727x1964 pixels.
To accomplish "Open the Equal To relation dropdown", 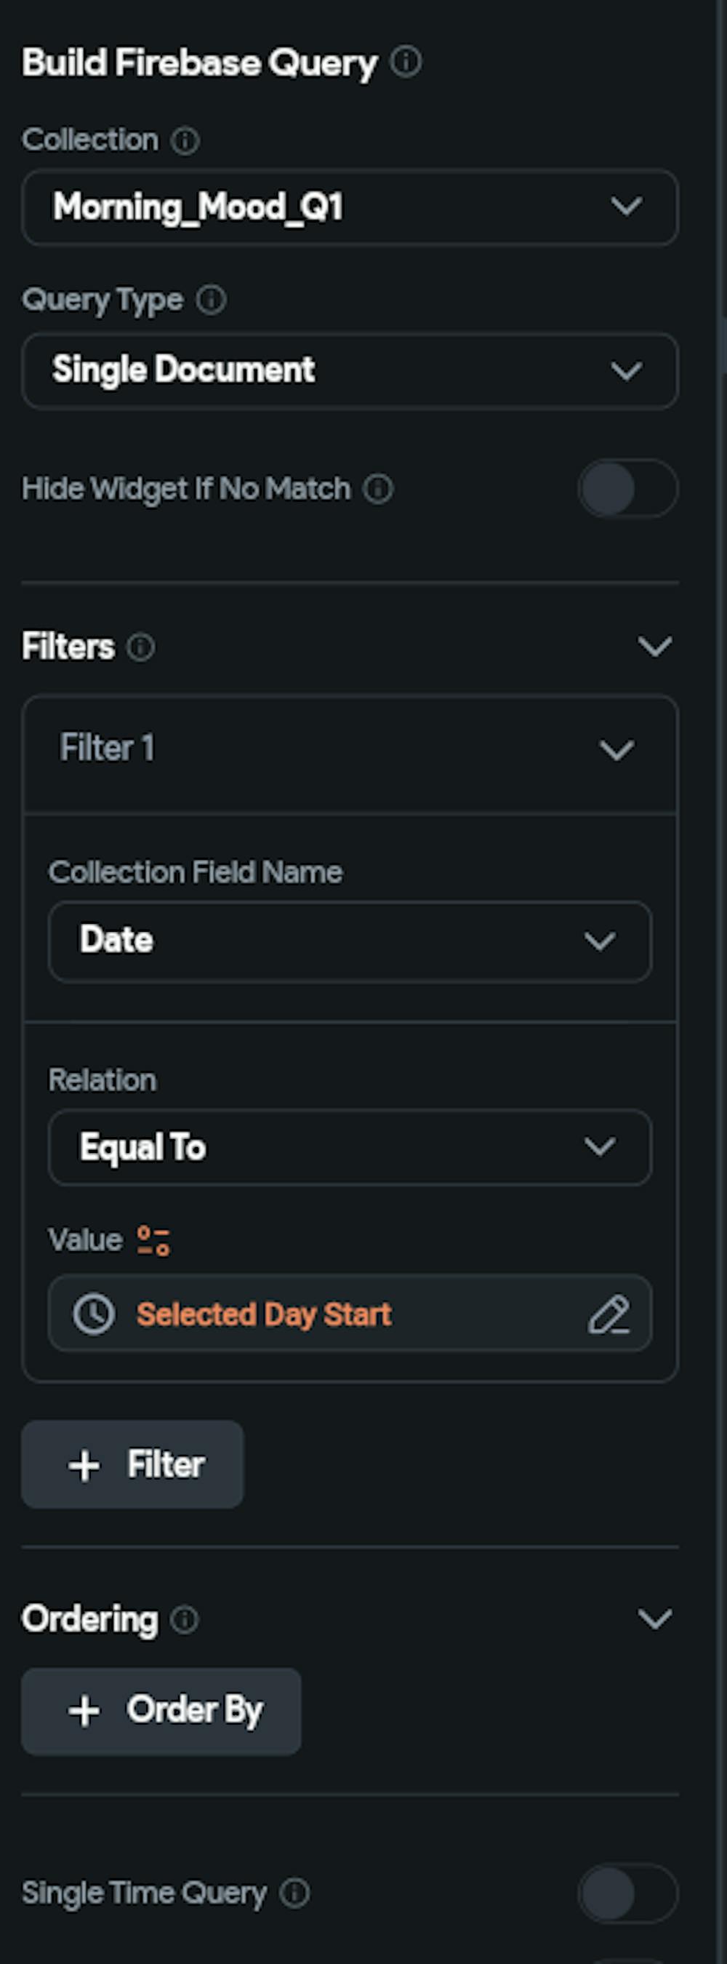I will [350, 1146].
